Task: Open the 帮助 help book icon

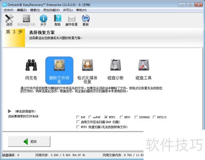Action: pyautogui.click(x=57, y=20)
